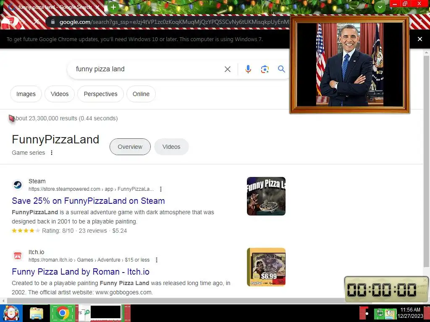The image size is (430, 322).
Task: Click the four-star rating stars
Action: tap(26, 231)
